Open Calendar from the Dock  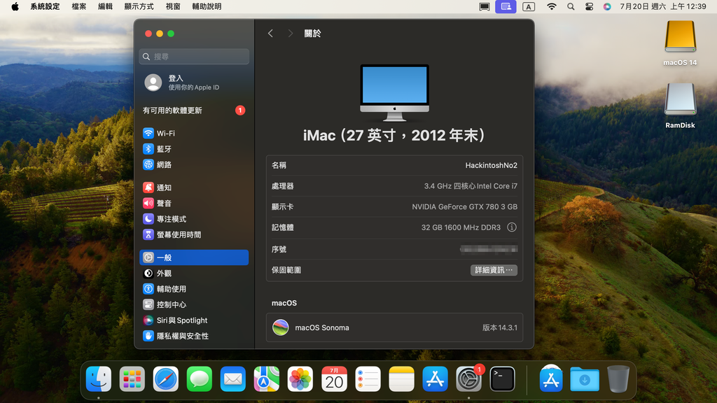pyautogui.click(x=334, y=379)
